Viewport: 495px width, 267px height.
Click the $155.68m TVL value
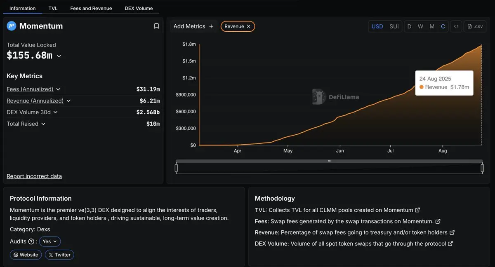coord(29,56)
